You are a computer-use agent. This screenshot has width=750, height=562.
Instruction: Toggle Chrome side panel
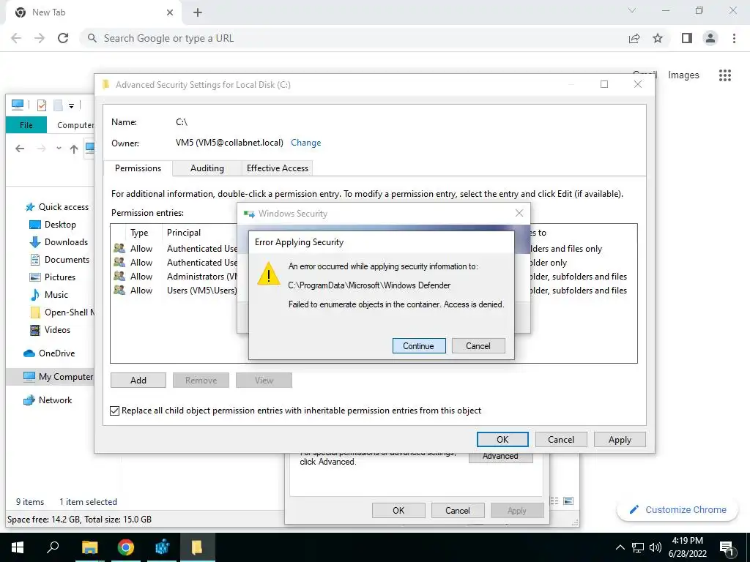687,38
